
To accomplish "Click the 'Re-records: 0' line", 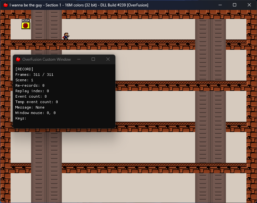I will pyautogui.click(x=30, y=85).
